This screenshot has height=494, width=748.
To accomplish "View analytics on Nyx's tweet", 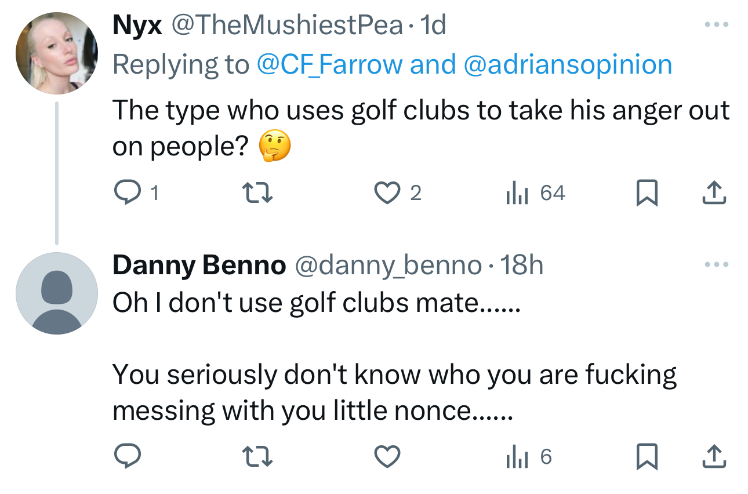I will (x=516, y=193).
